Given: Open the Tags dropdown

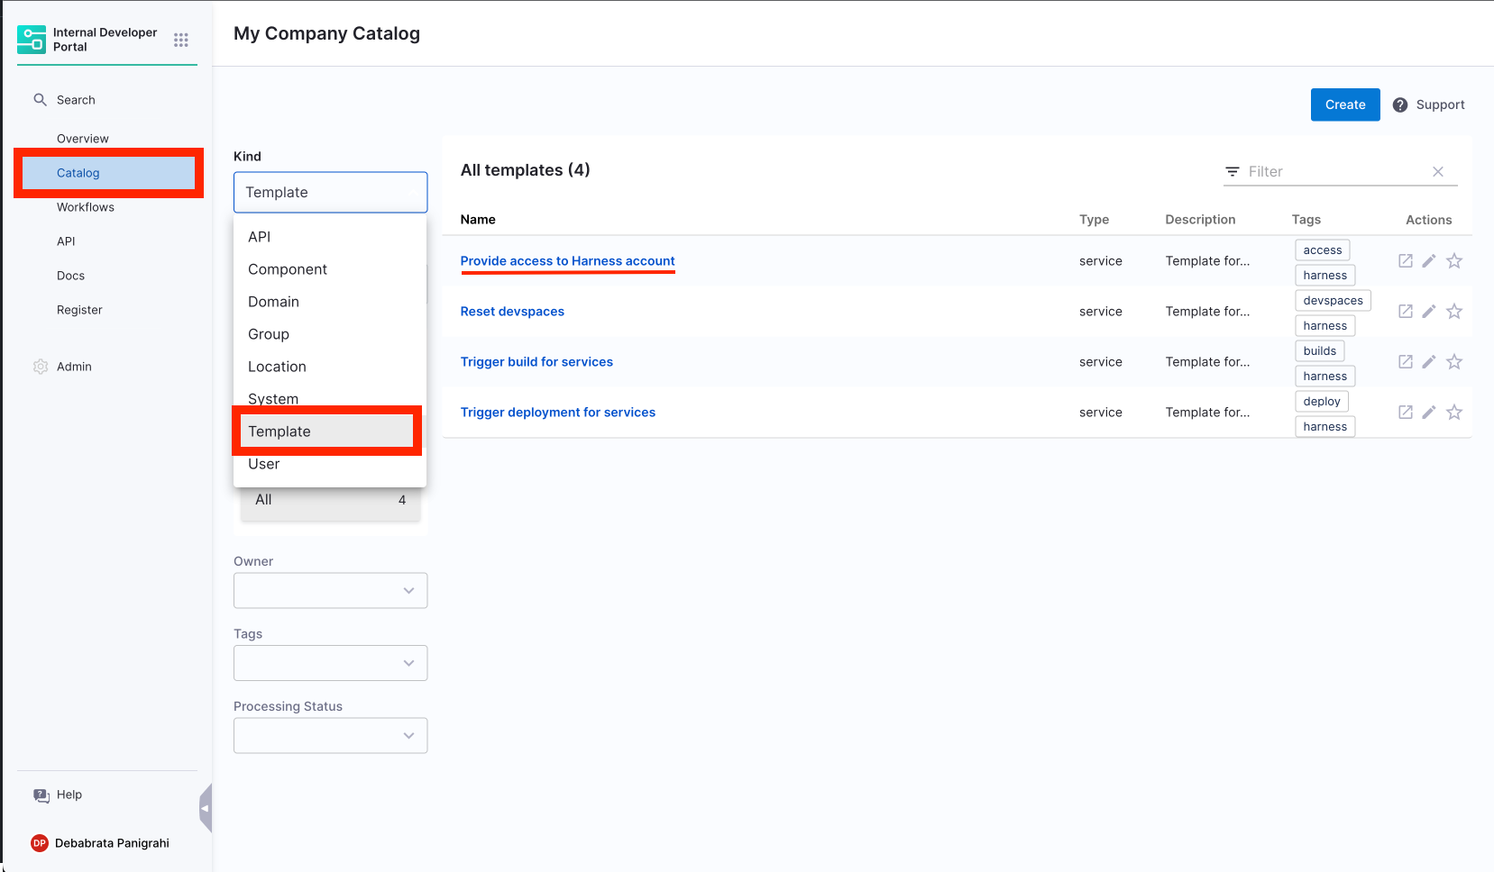Looking at the screenshot, I should tap(330, 663).
